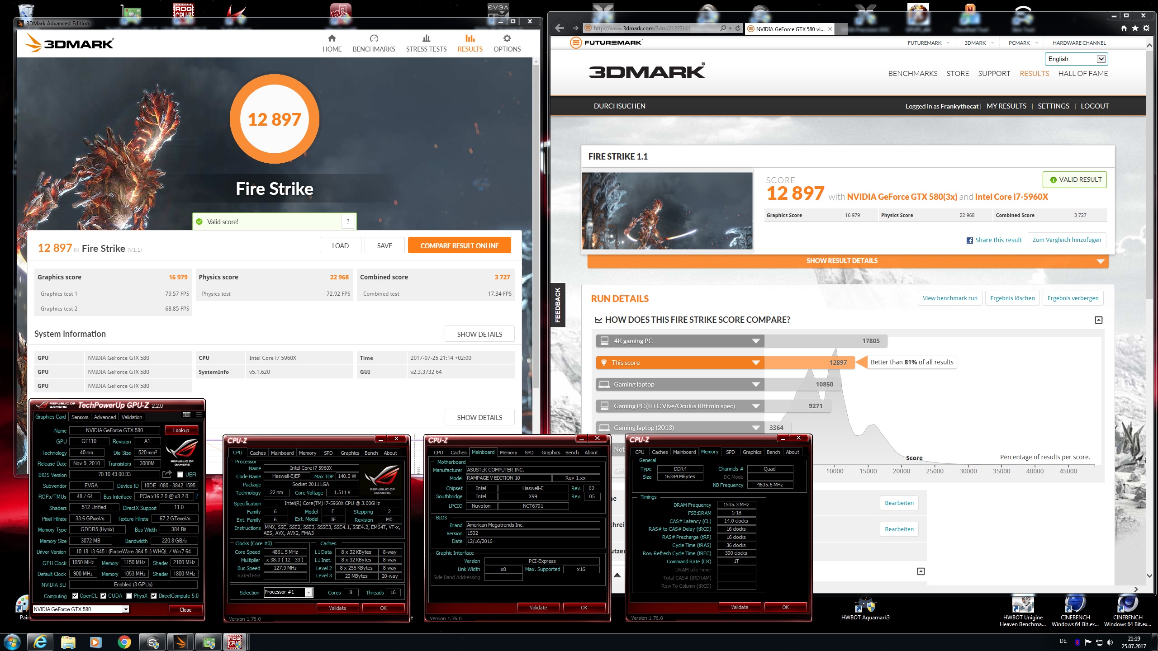Viewport: 1158px width, 651px height.
Task: Toggle the PhysX checkbox
Action: (x=129, y=596)
